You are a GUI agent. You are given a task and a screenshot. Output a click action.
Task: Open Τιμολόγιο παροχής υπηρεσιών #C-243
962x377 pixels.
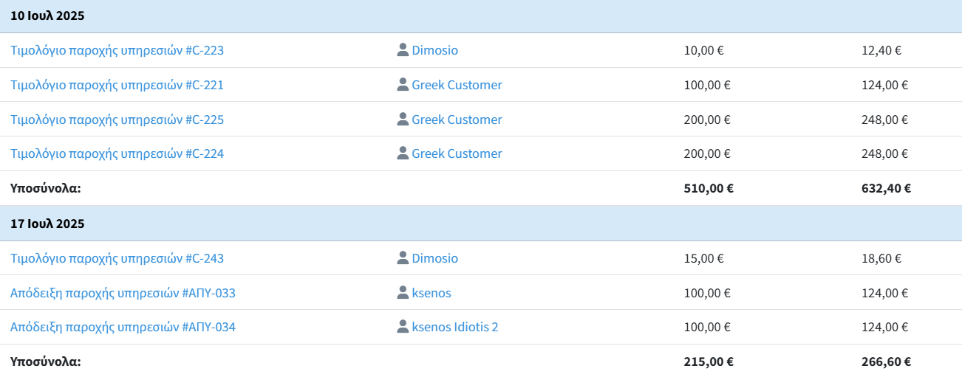point(117,259)
